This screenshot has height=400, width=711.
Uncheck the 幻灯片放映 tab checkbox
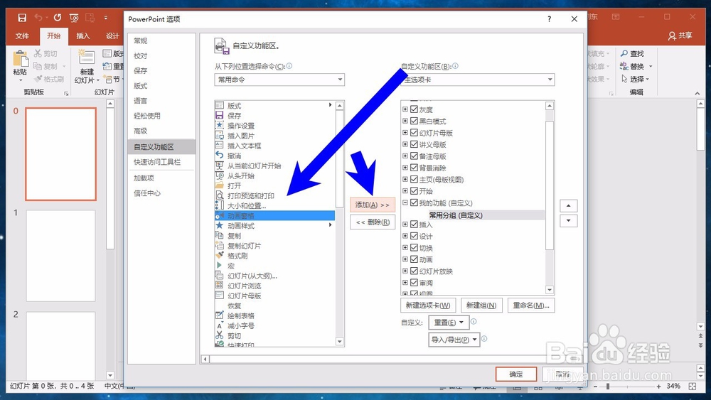tap(414, 271)
